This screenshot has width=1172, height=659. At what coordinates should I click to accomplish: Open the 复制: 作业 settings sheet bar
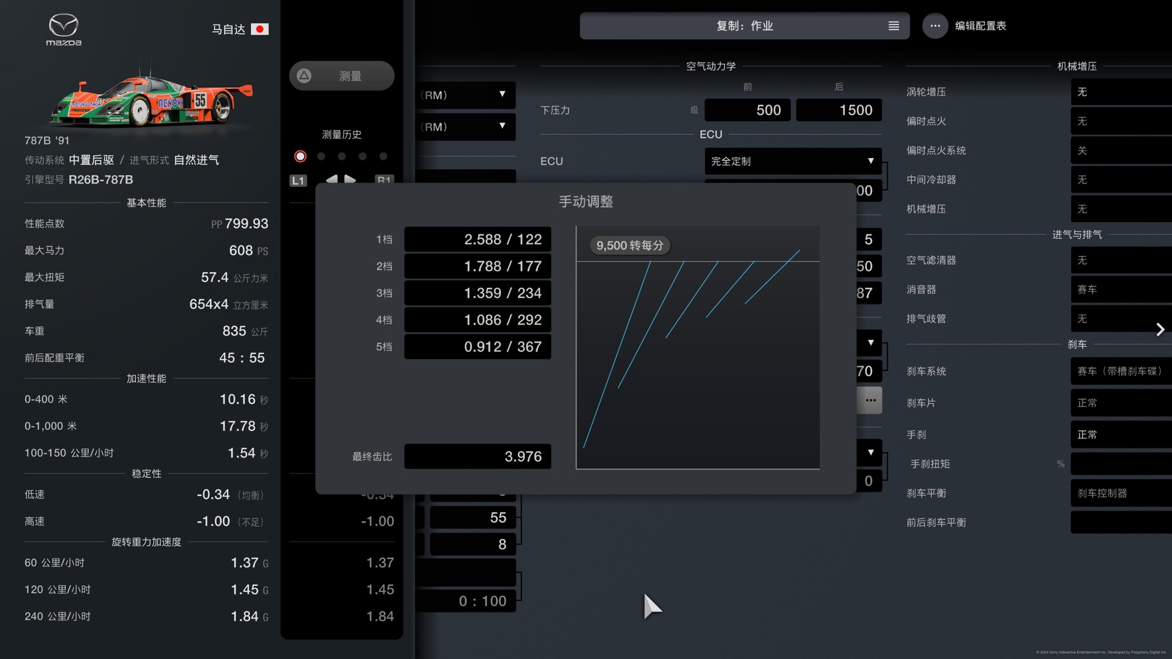click(x=744, y=26)
